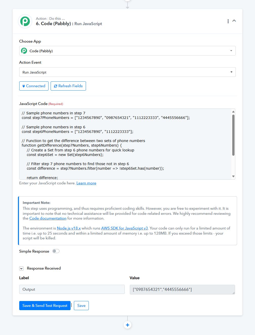Image resolution: width=255 pixels, height=335 pixels.
Task: Collapse step 6 using the chevron arrow
Action: [x=234, y=21]
